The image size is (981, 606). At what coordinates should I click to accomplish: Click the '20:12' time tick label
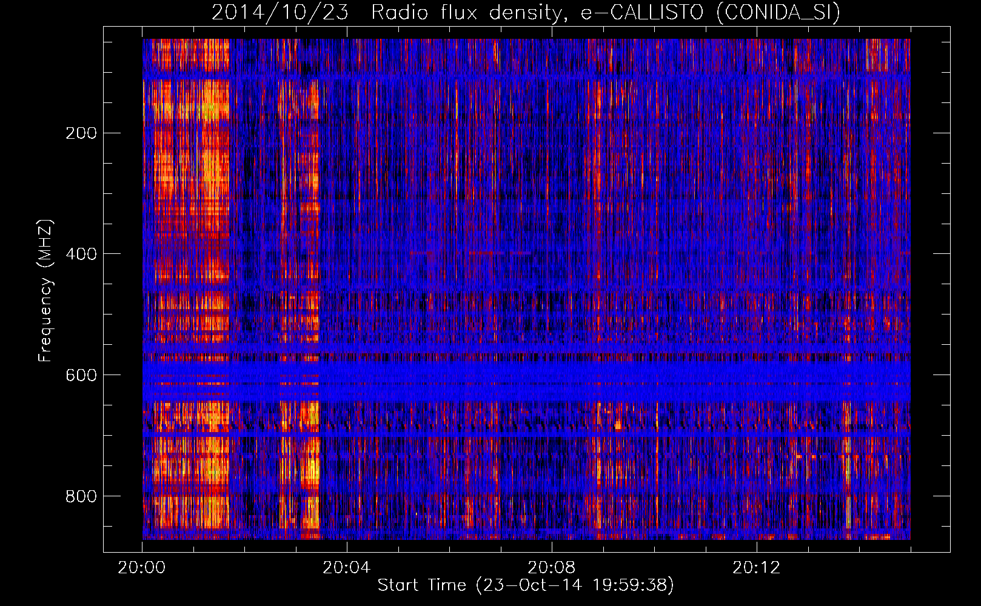(757, 568)
